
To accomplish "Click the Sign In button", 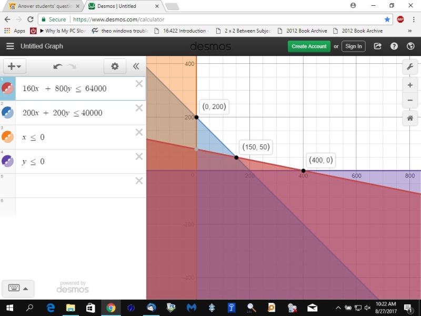I will coord(353,46).
